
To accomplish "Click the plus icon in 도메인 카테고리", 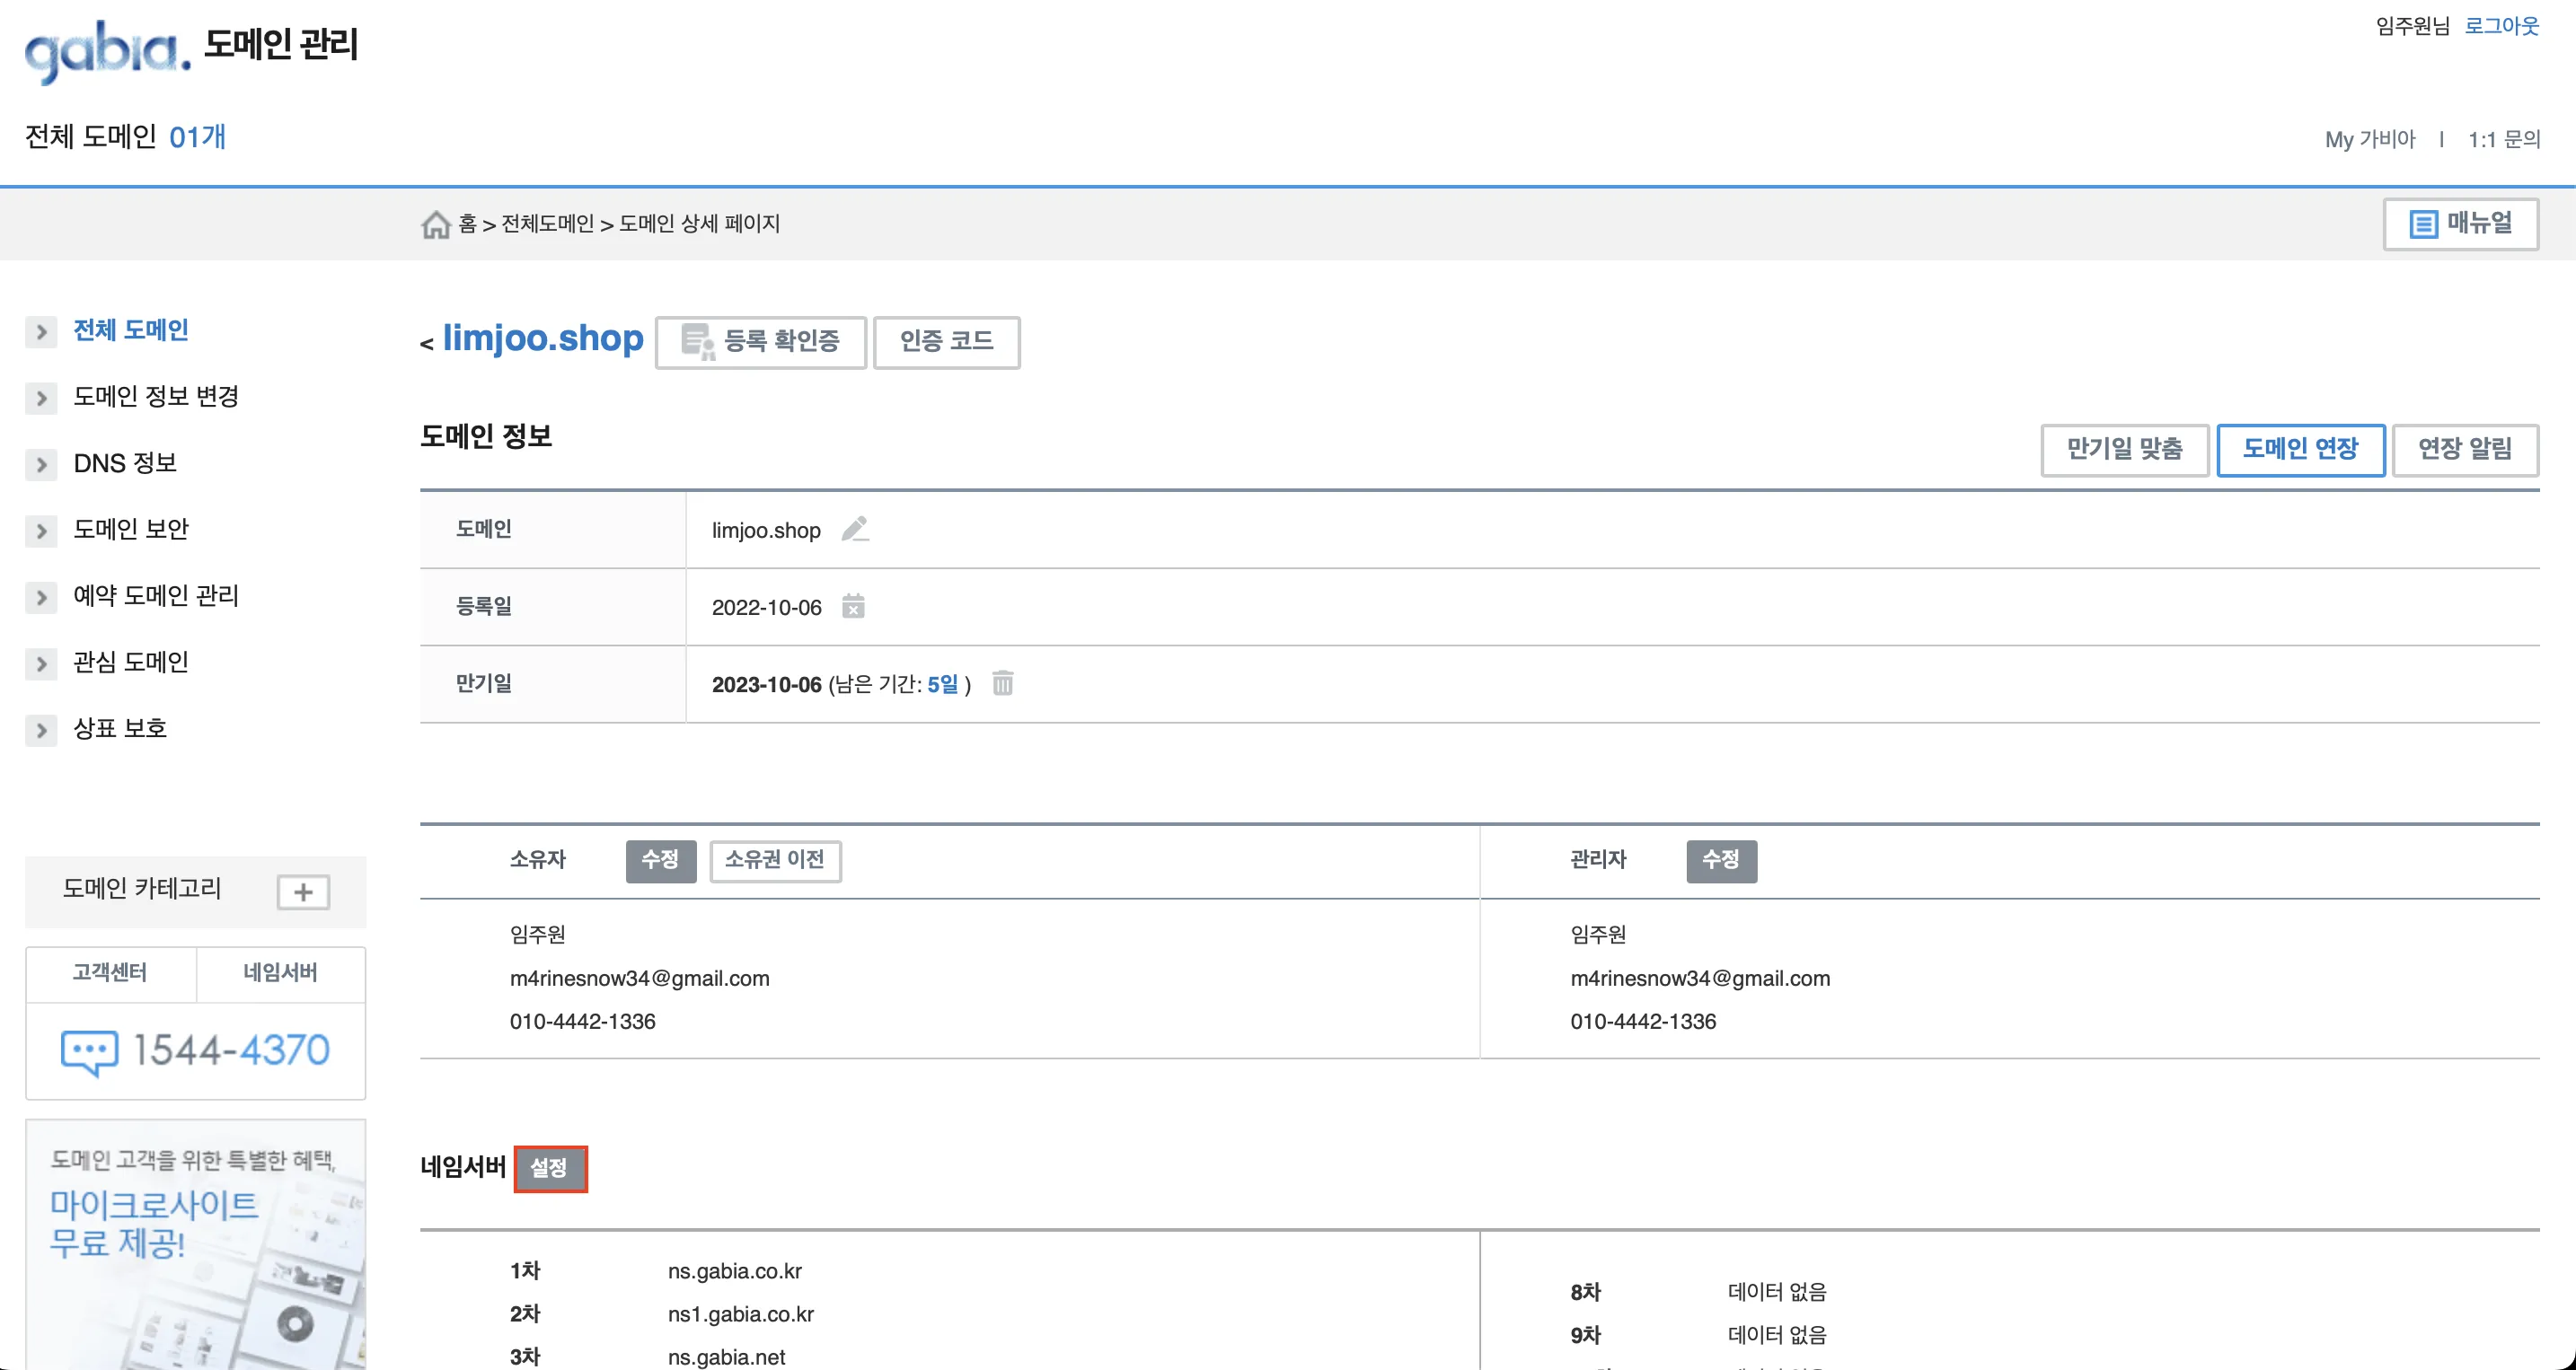I will (x=303, y=891).
